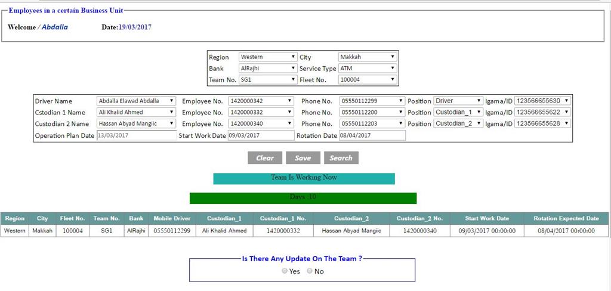Open Position dropdown showing Custodian_2
Viewport: 611px width, 291px height.
458,123
